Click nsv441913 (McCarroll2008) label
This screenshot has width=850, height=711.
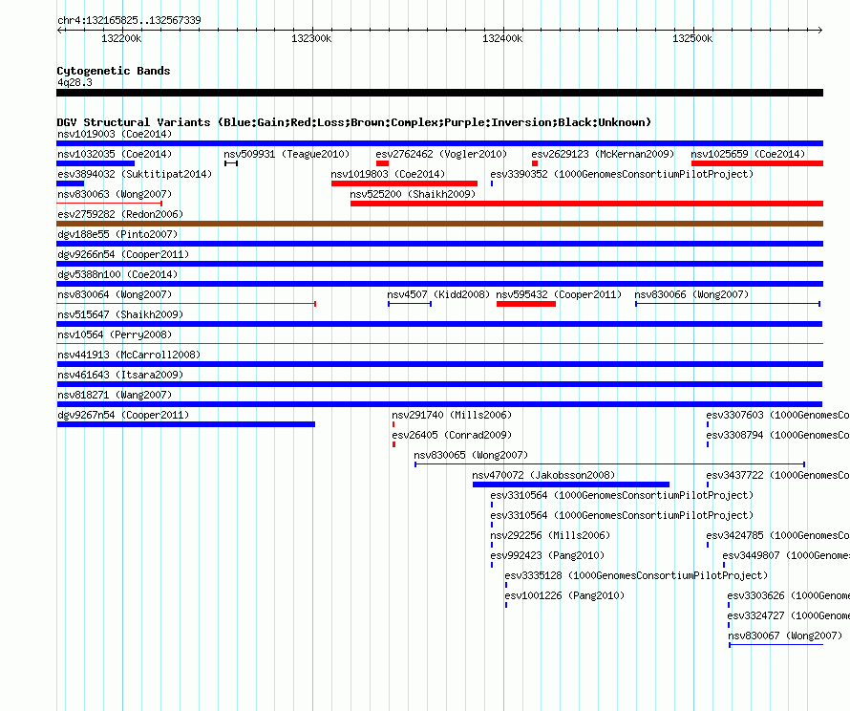(129, 355)
